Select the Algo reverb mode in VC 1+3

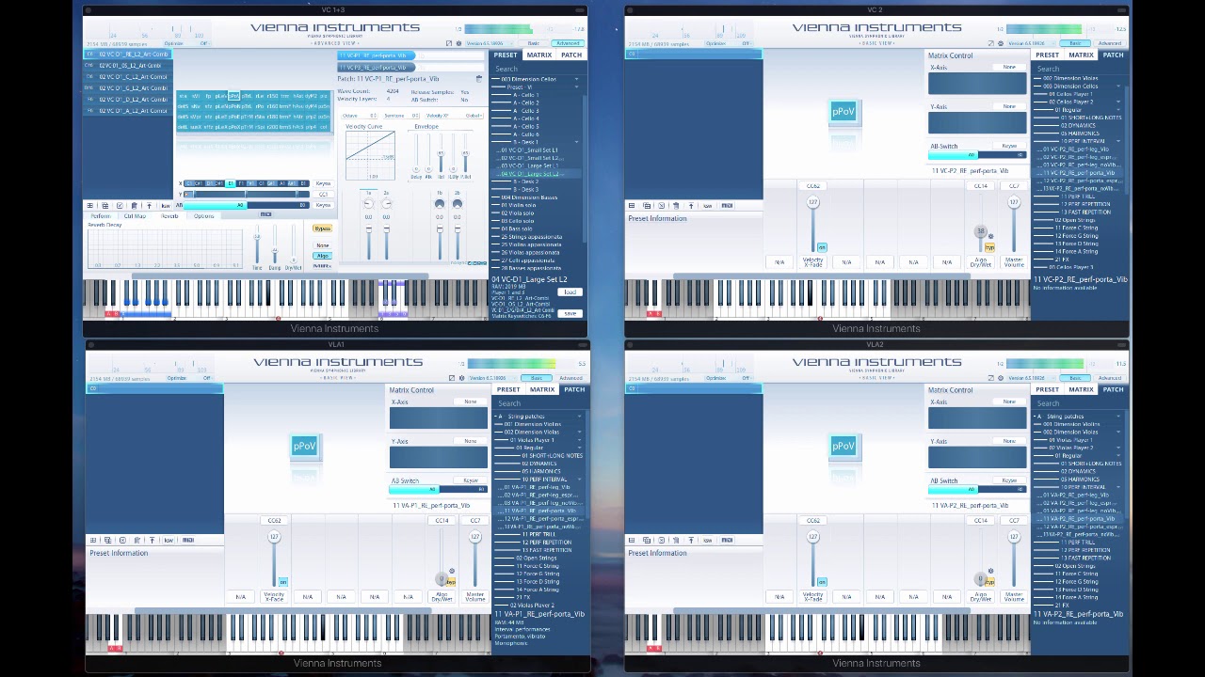pos(322,256)
